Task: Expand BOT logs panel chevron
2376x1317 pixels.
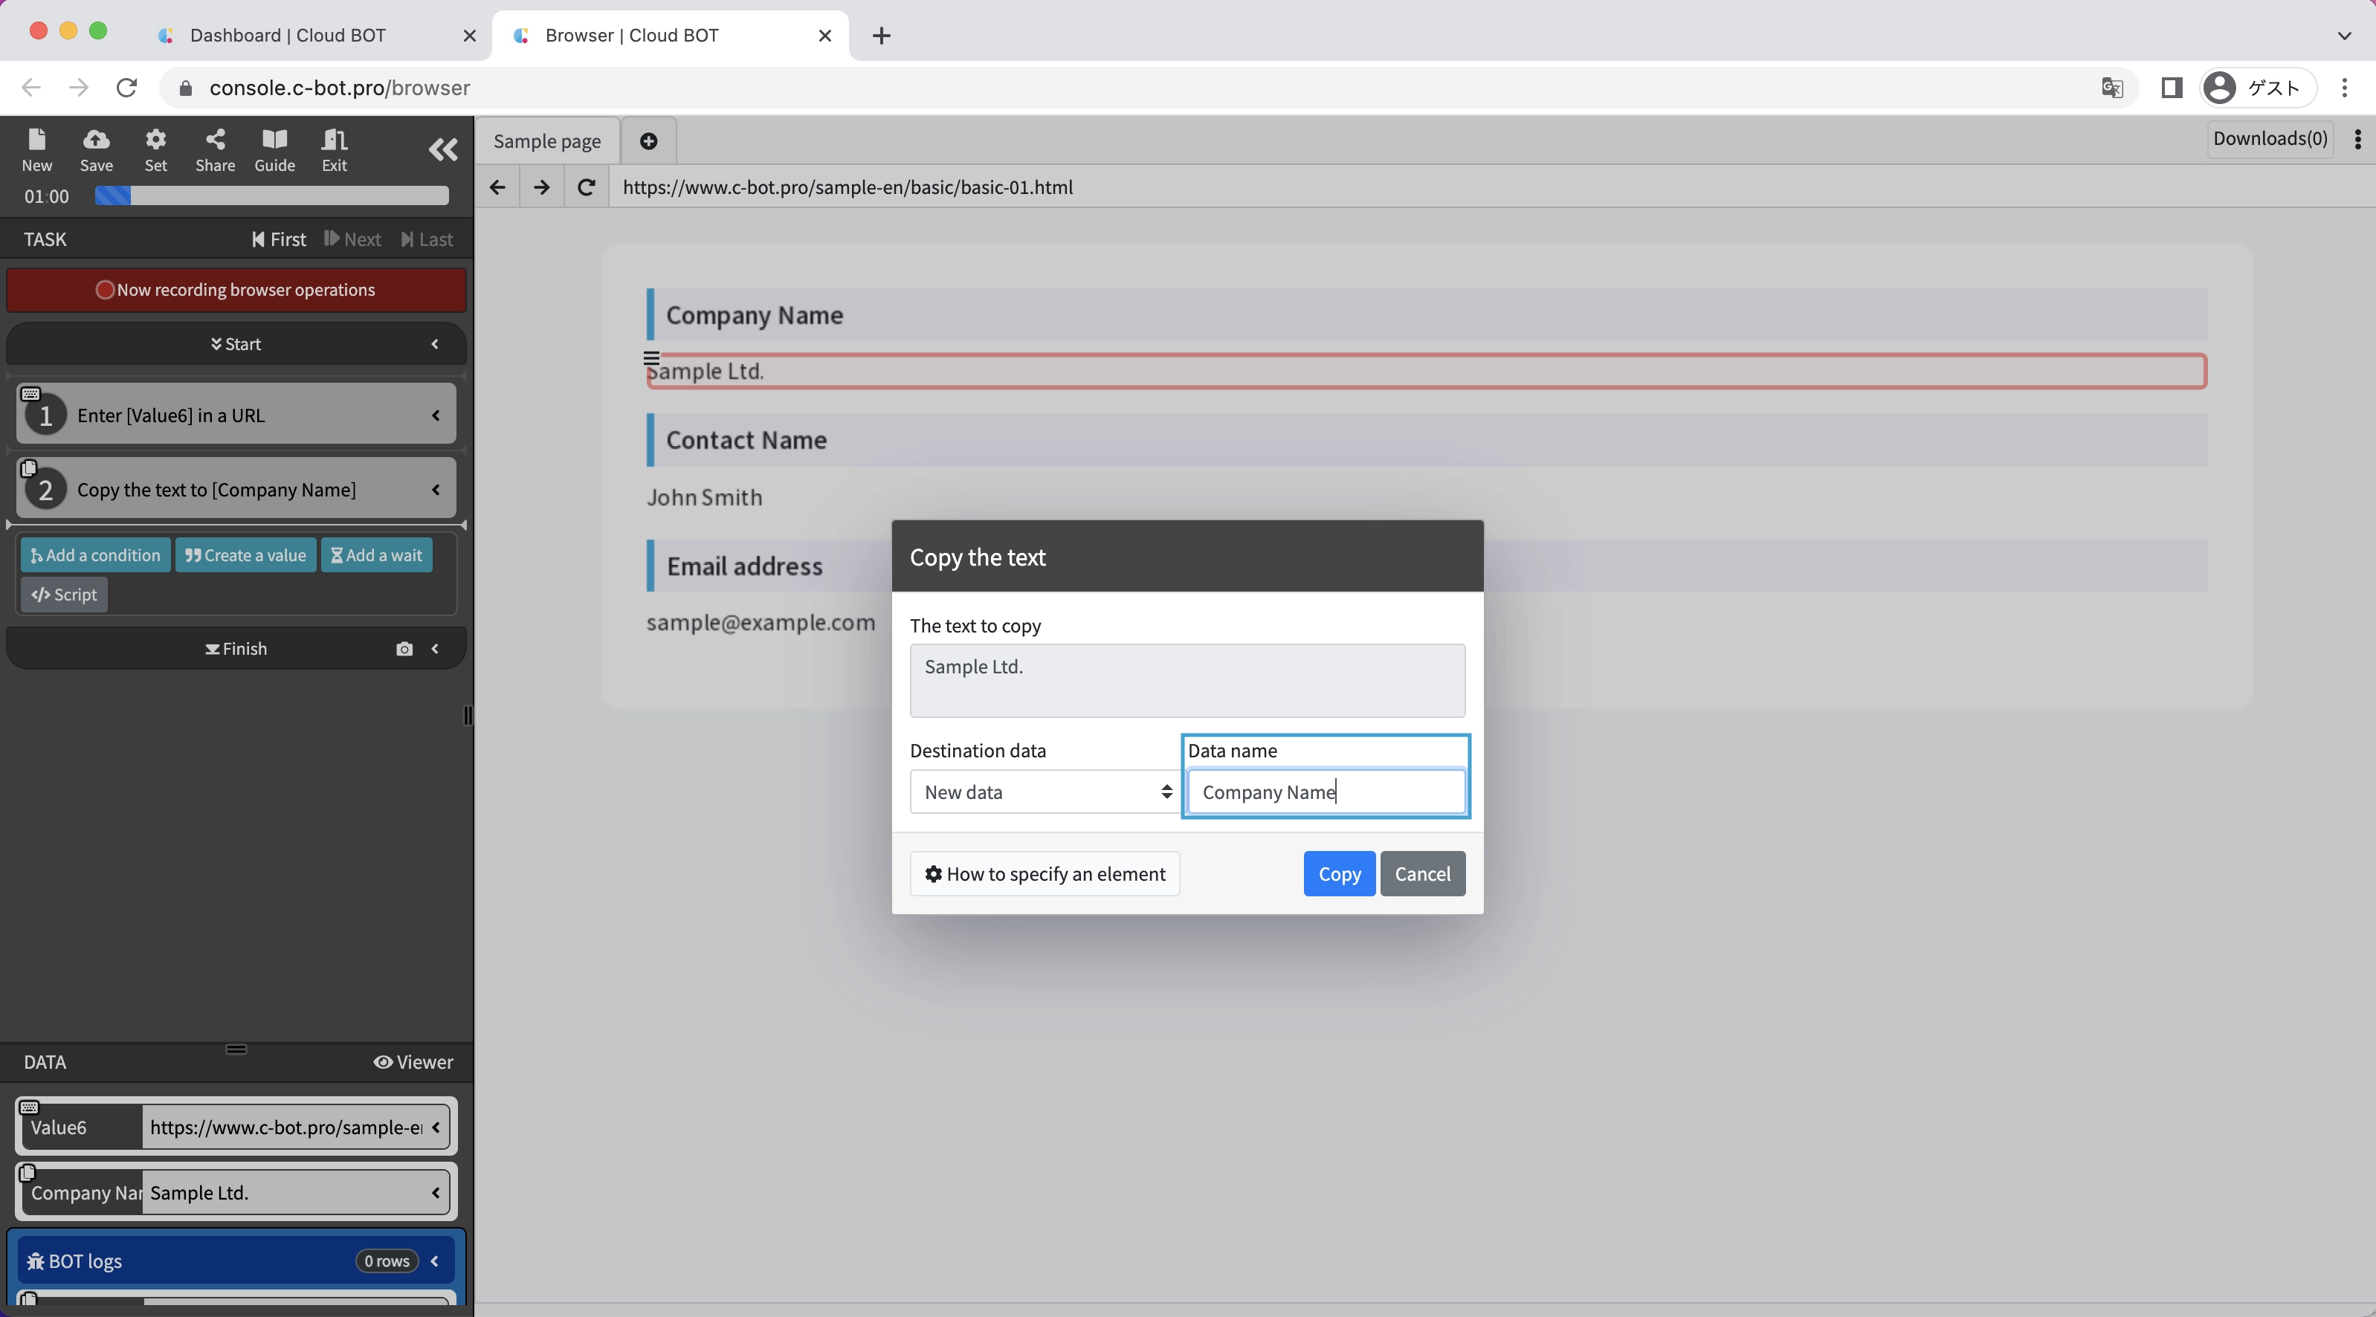Action: tap(436, 1261)
